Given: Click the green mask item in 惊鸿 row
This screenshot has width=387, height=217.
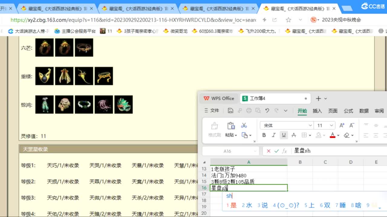Looking at the screenshot, I should (123, 105).
